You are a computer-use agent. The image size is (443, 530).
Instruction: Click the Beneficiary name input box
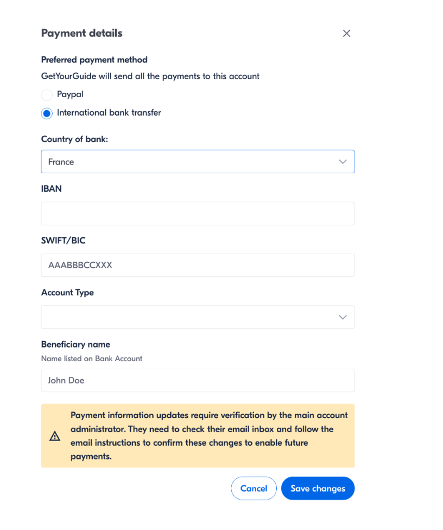(x=198, y=381)
